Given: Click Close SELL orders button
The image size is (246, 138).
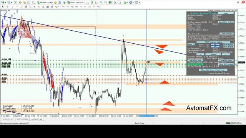Looking at the screenshot, I should click(226, 64).
